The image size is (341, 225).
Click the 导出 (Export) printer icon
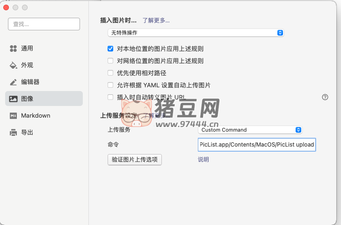(x=13, y=133)
